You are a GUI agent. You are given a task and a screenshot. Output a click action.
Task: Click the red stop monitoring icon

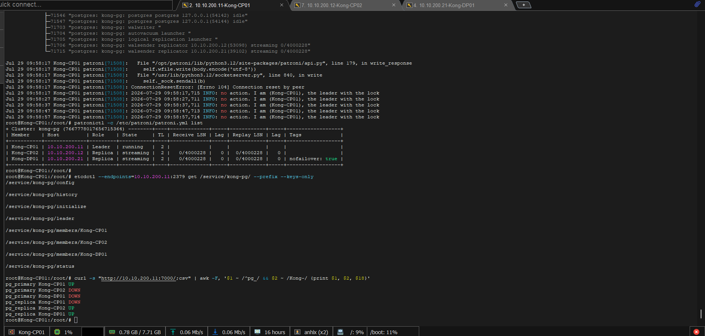(696, 332)
